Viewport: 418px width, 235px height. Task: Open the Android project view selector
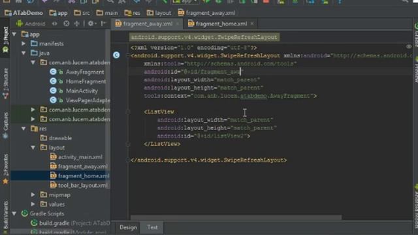[31, 23]
